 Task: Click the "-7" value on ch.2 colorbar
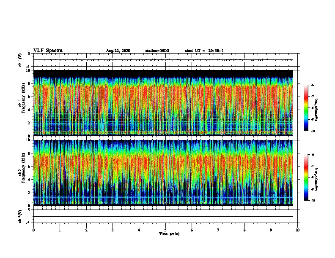312,166
